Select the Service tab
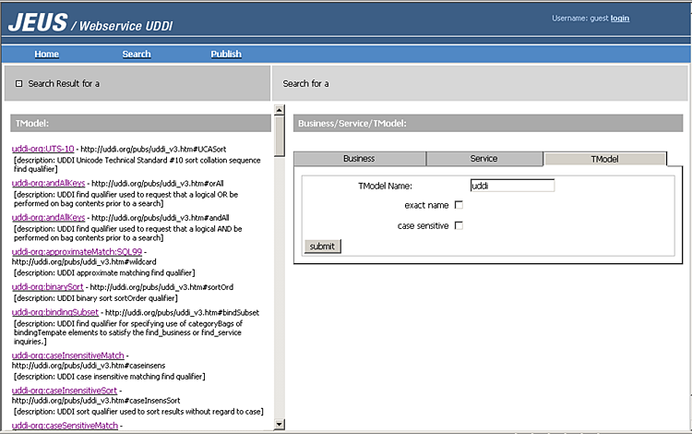The height and width of the screenshot is (434, 692). pos(483,159)
